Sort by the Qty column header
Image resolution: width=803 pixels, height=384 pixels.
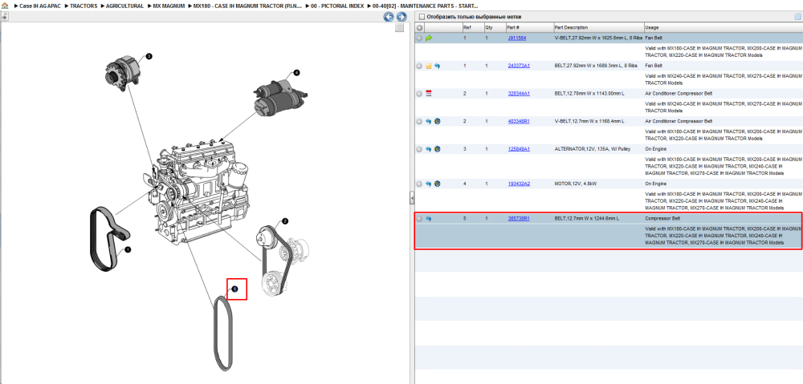[494, 27]
